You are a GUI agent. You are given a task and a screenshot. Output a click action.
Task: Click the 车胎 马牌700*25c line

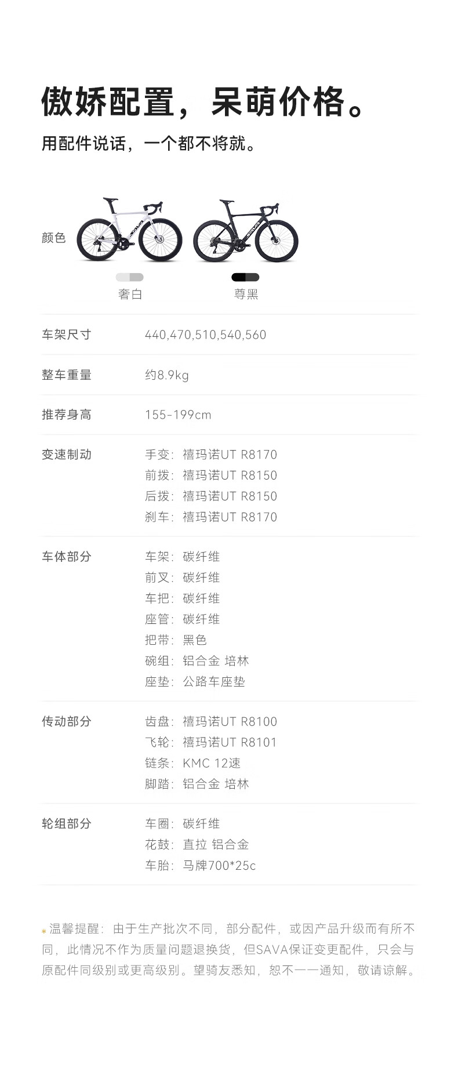[x=200, y=865]
